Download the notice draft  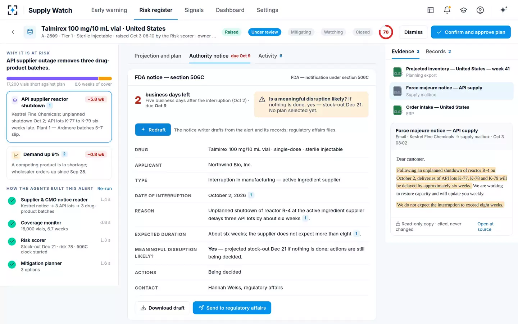[x=162, y=308]
